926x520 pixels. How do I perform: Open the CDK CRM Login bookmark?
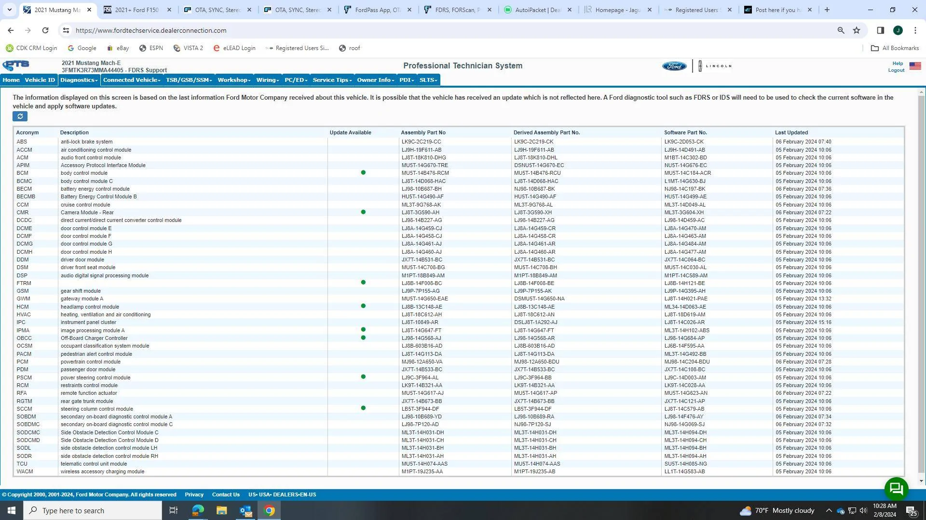31,48
